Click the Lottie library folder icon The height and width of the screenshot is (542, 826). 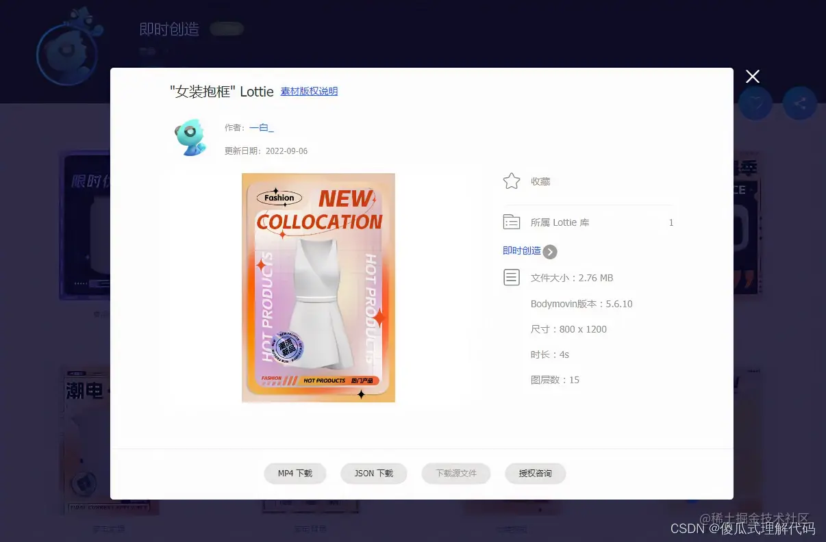(511, 222)
